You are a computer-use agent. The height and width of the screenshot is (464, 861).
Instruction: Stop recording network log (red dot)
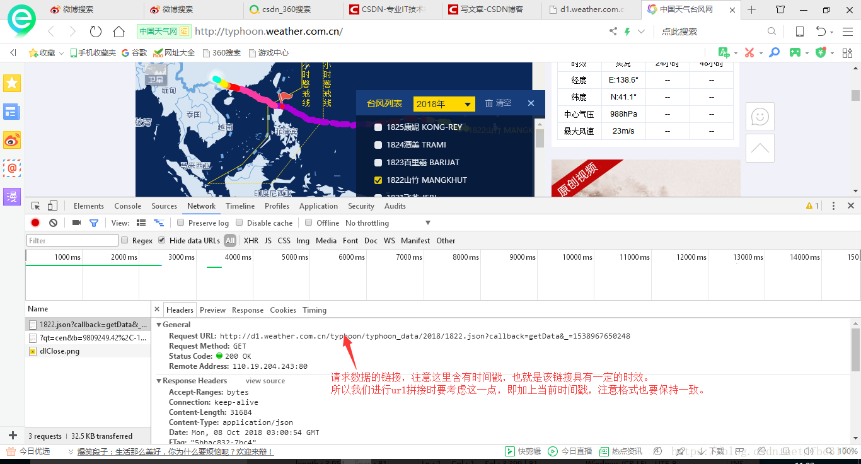click(x=35, y=223)
